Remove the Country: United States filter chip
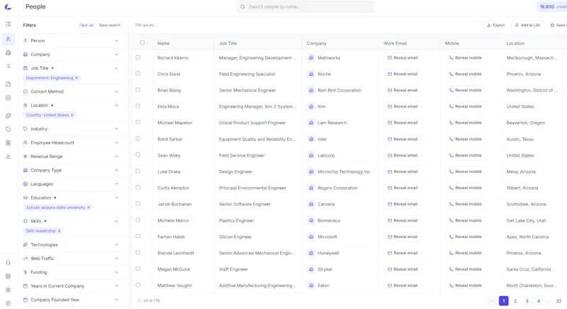The height and width of the screenshot is (309, 567). [x=72, y=116]
